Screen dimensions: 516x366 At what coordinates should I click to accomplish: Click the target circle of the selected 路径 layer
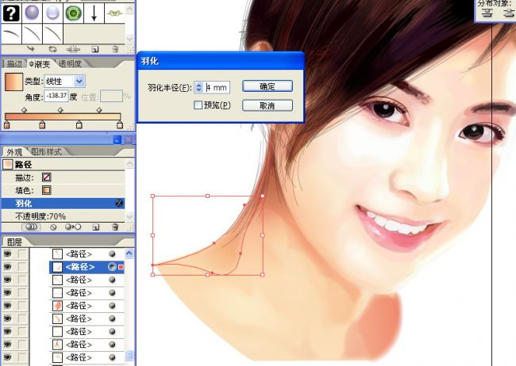pyautogui.click(x=111, y=267)
